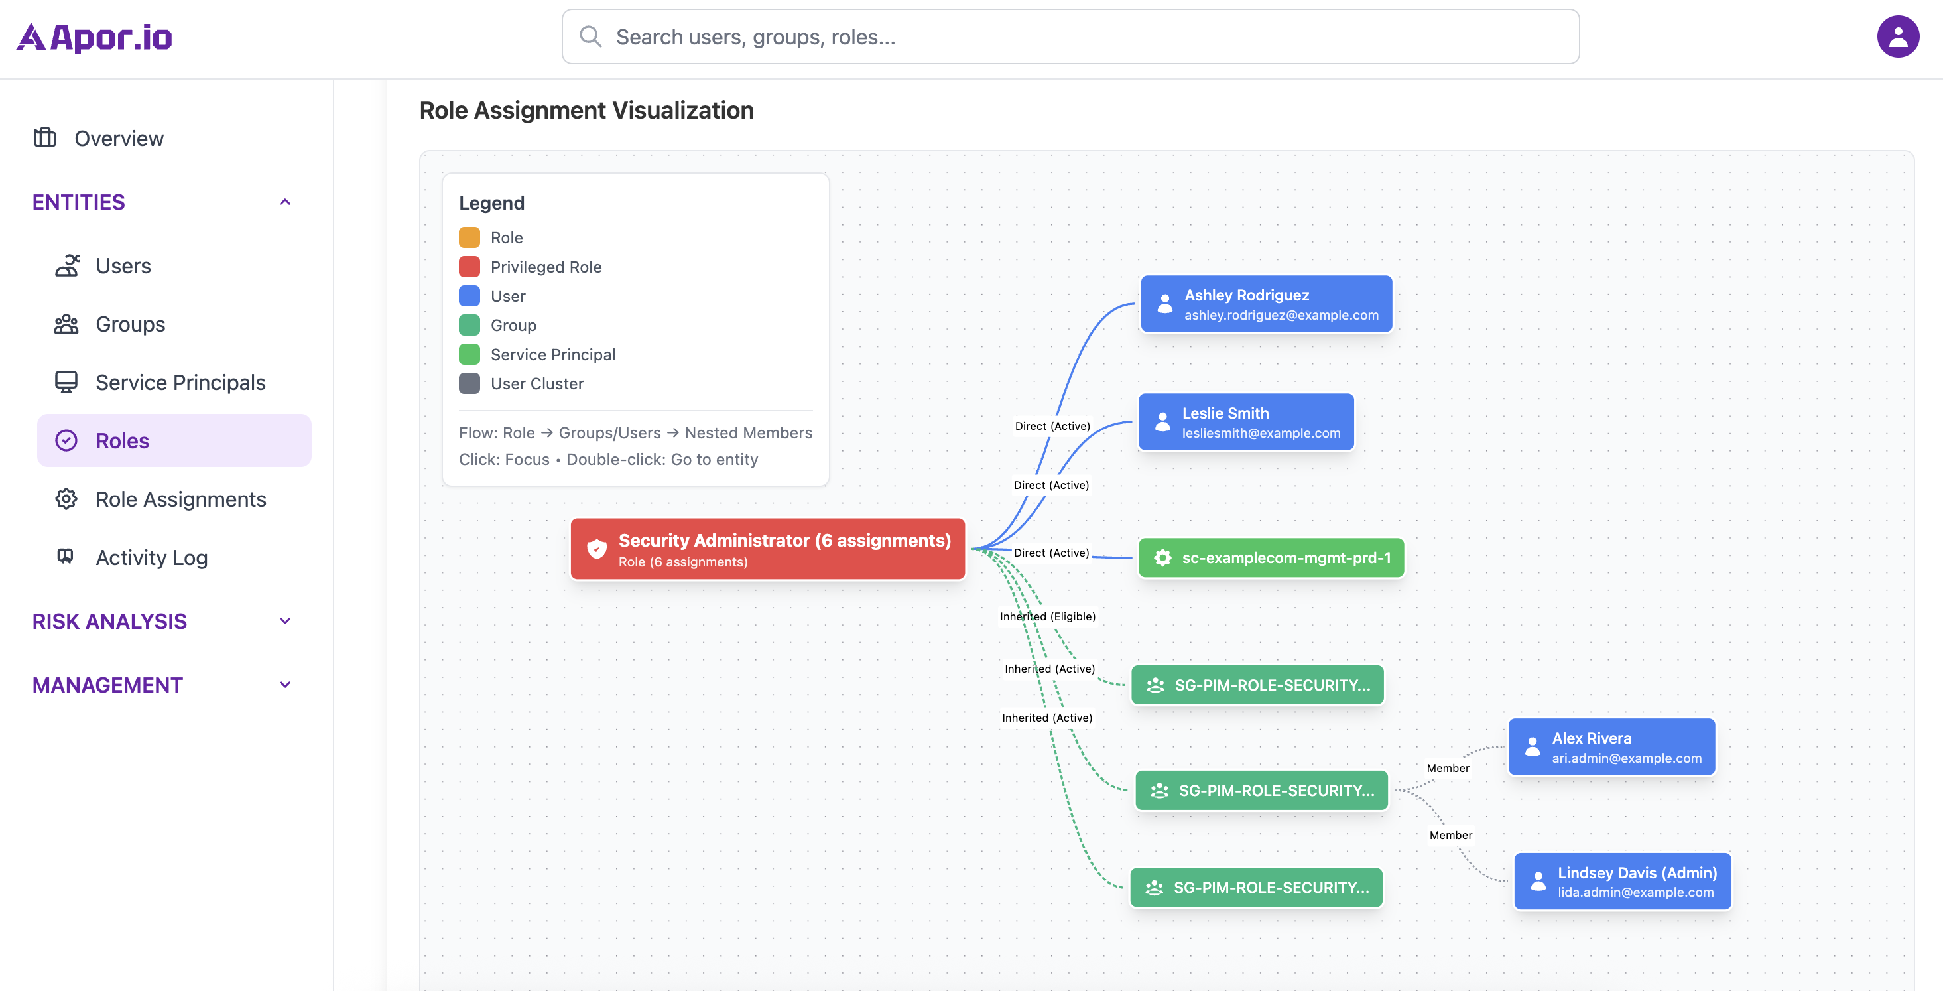Expand the RISK ANALYSIS section
1943x991 pixels.
285,621
